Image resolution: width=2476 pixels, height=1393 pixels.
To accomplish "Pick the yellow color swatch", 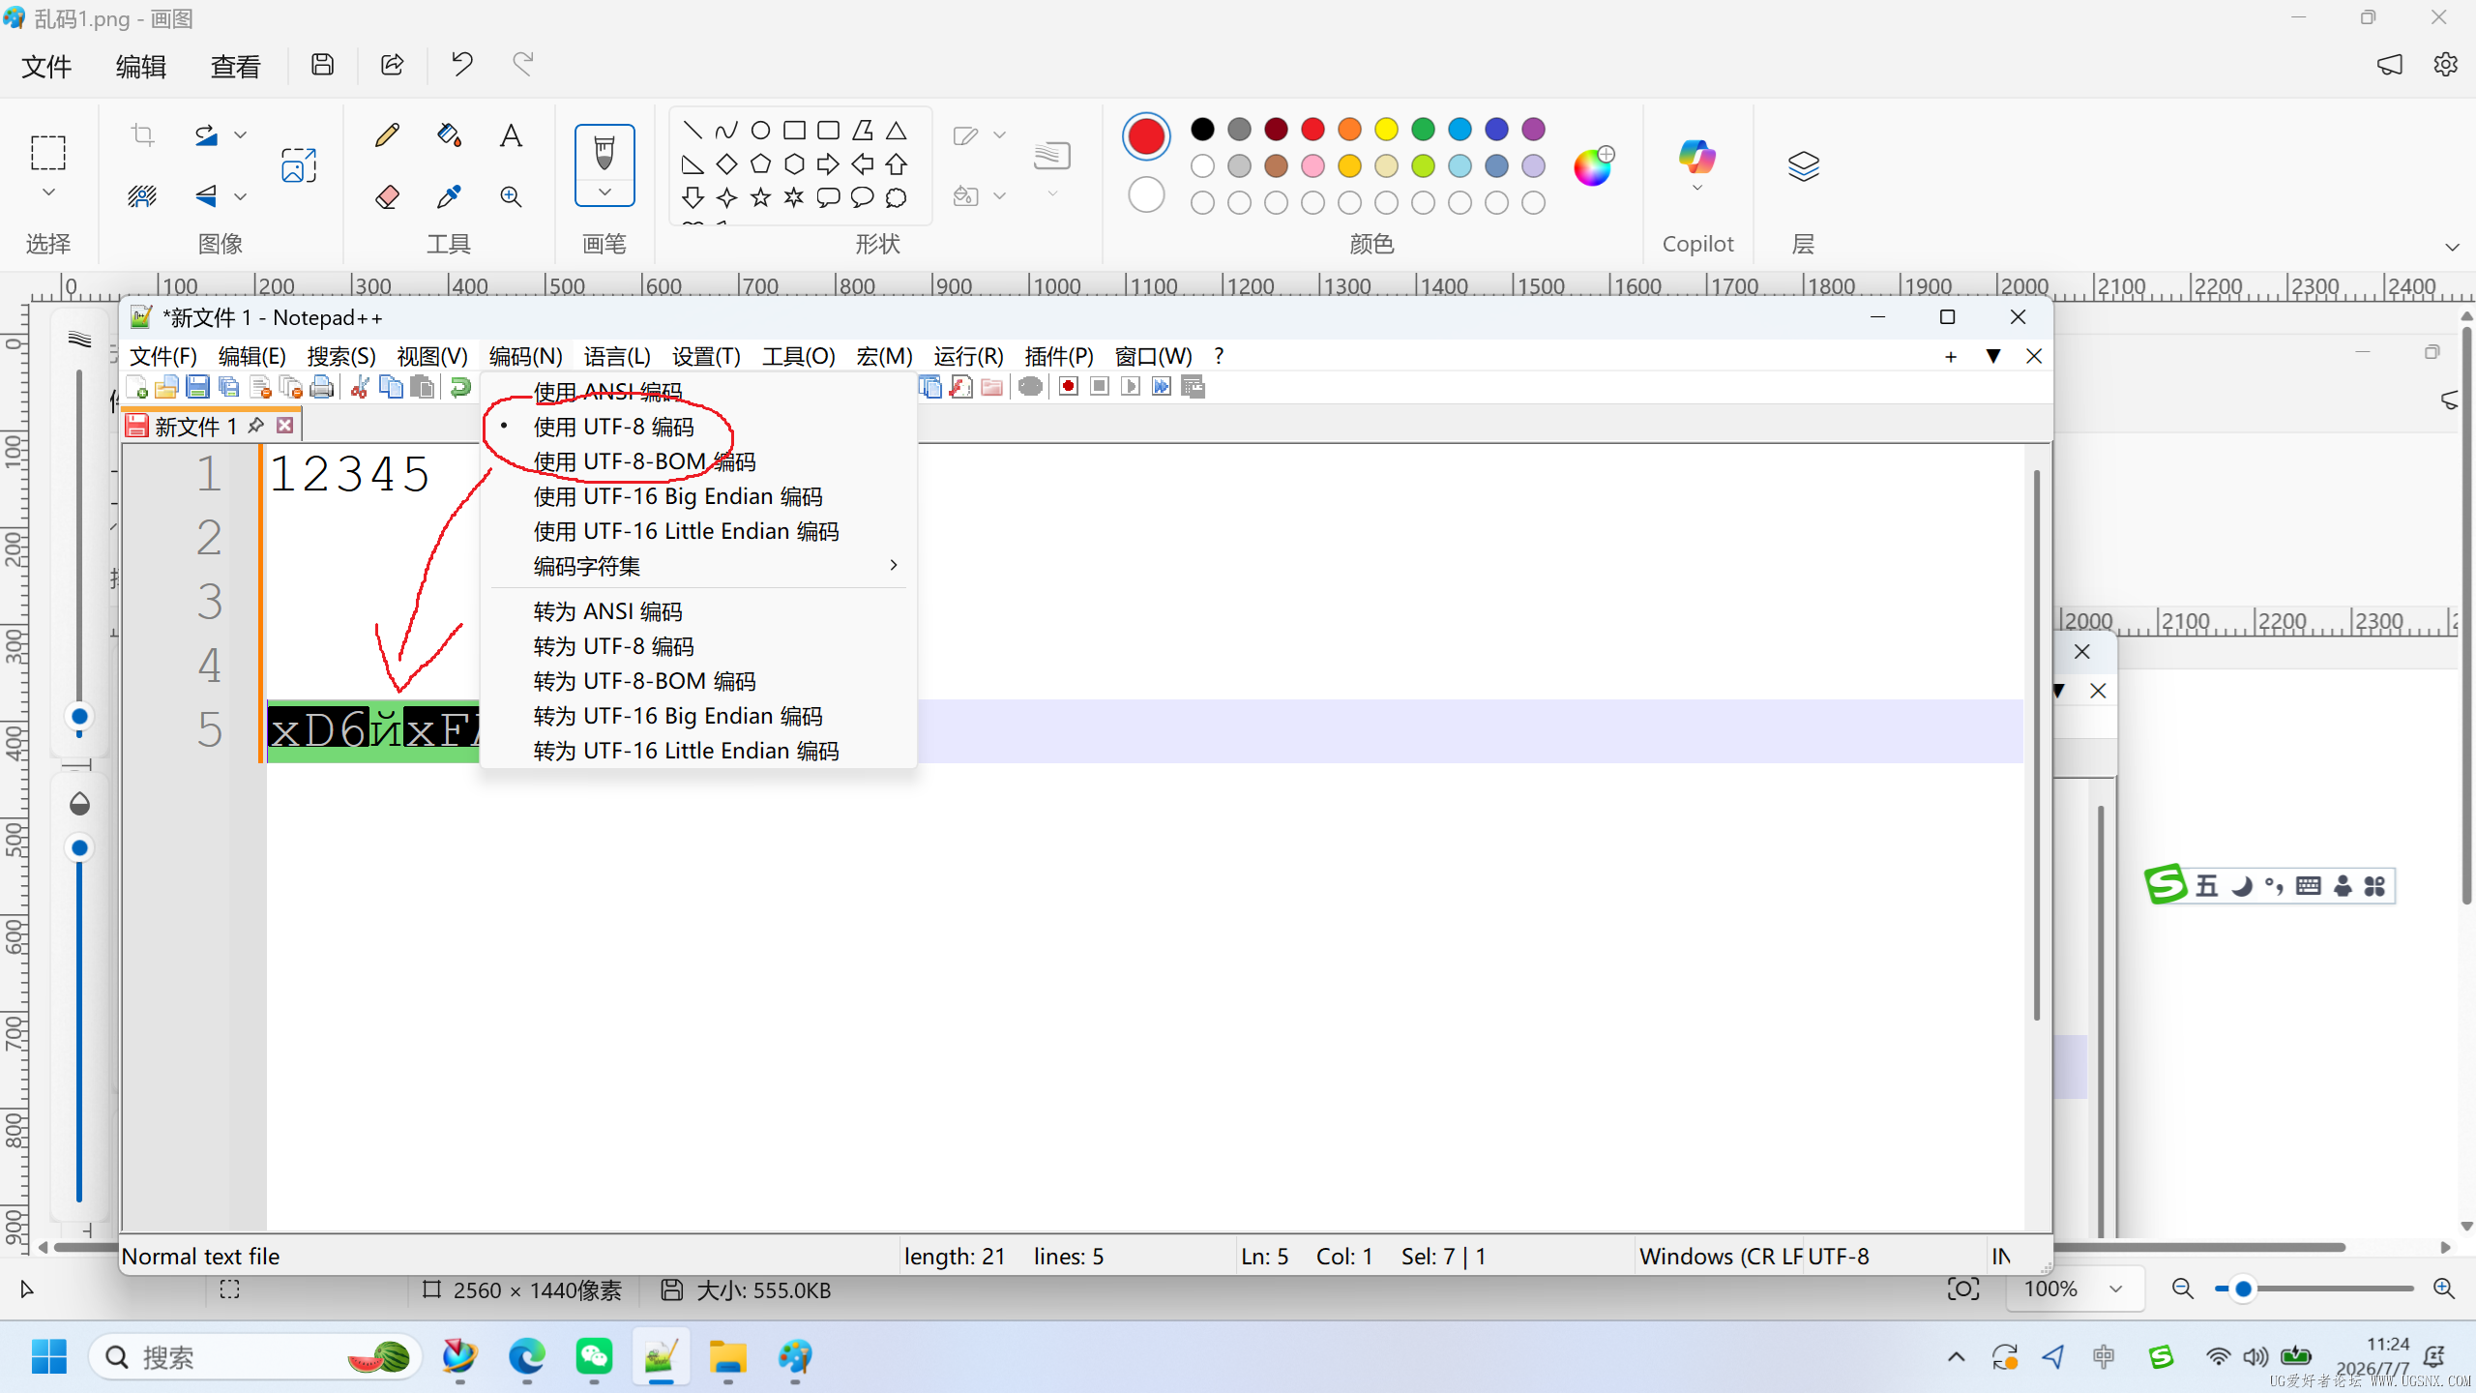I will click(1386, 129).
